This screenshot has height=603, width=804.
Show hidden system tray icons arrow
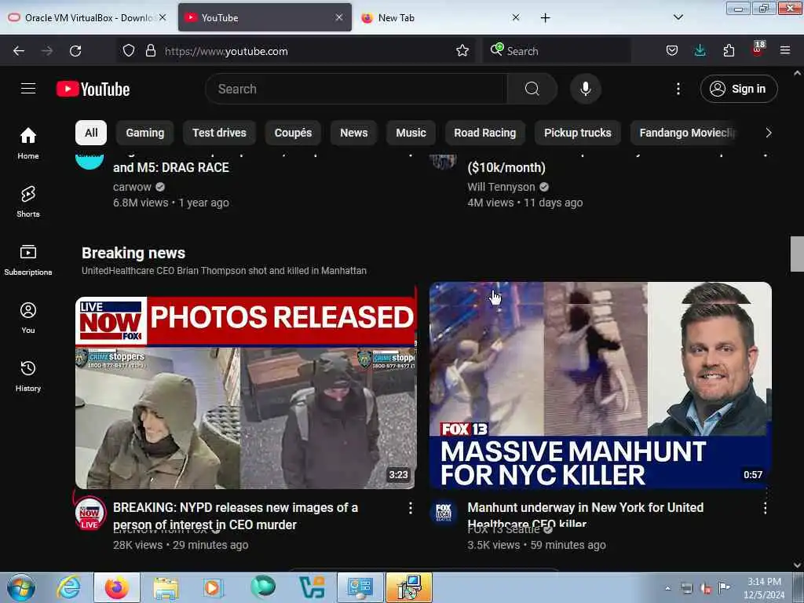click(667, 588)
